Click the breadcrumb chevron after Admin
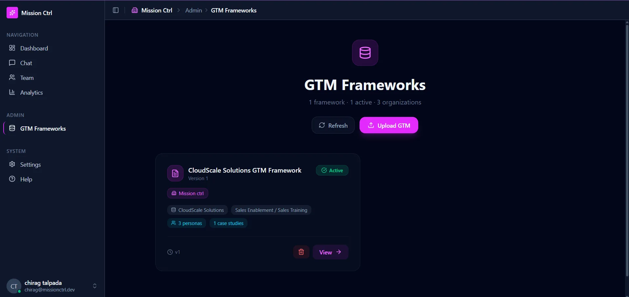 click(x=206, y=10)
